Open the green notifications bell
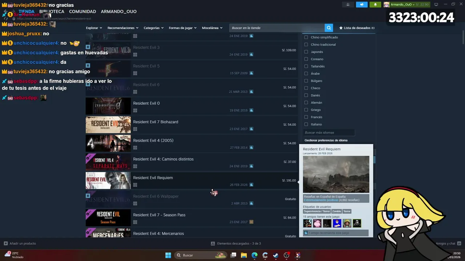Screen dimensions: 465x261 point(375,4)
